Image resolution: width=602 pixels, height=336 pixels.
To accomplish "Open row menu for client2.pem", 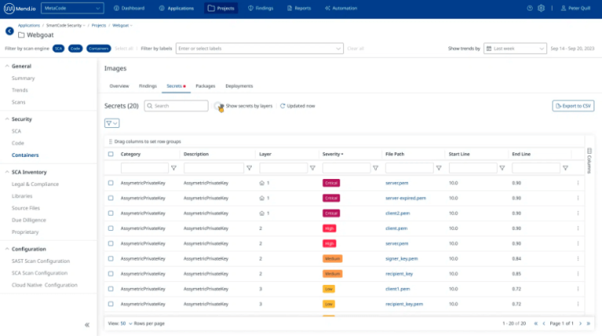I will 578,213.
